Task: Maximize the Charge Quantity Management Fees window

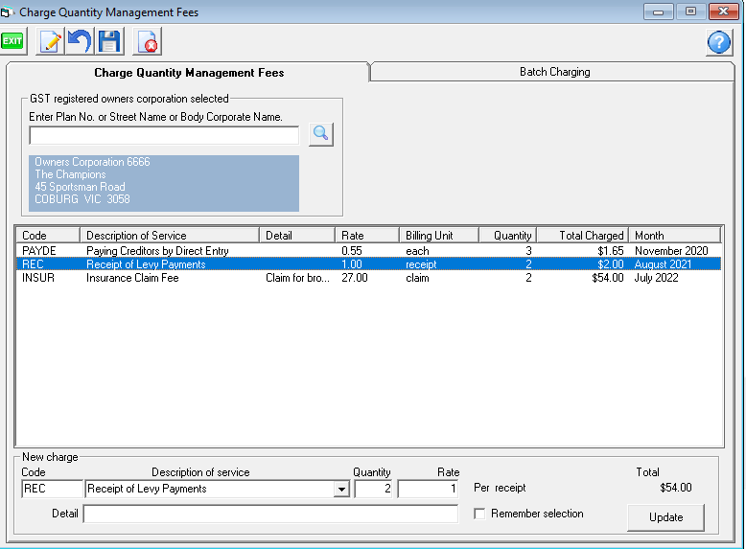Action: (x=690, y=11)
